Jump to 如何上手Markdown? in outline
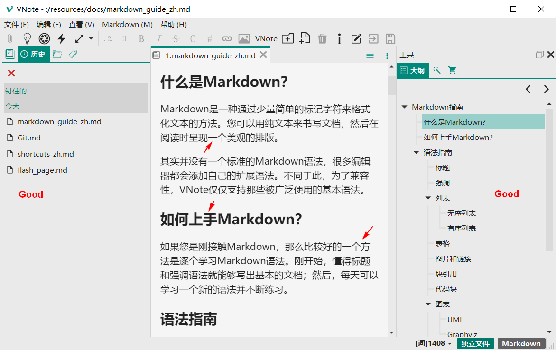 click(458, 137)
